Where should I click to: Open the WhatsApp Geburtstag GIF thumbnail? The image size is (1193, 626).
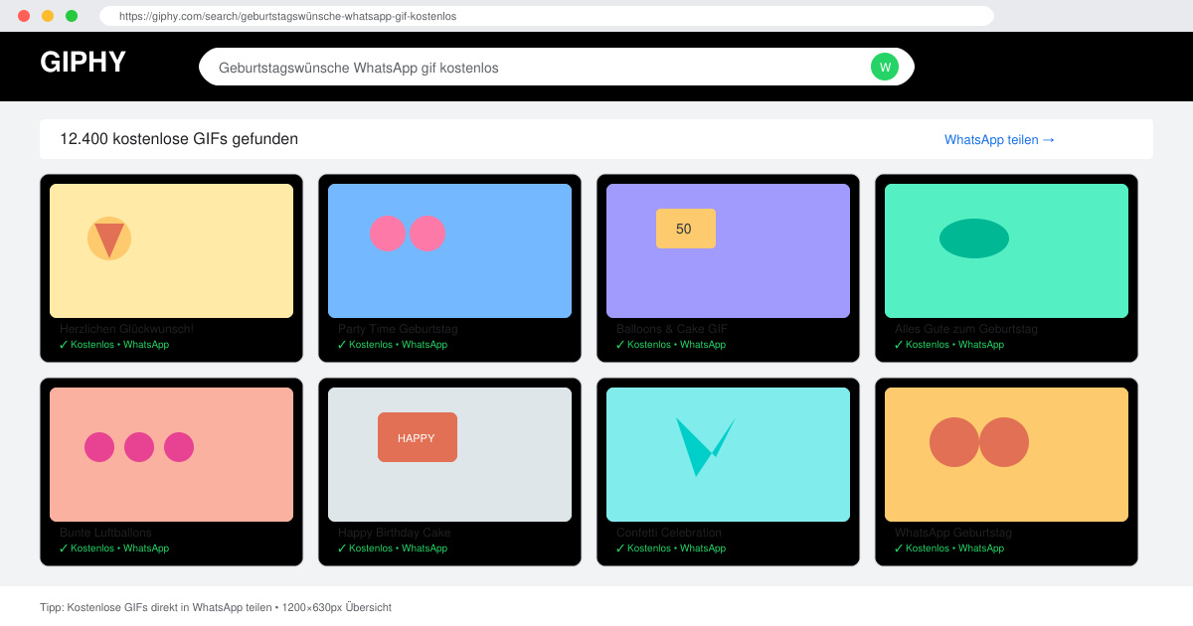pos(1006,454)
